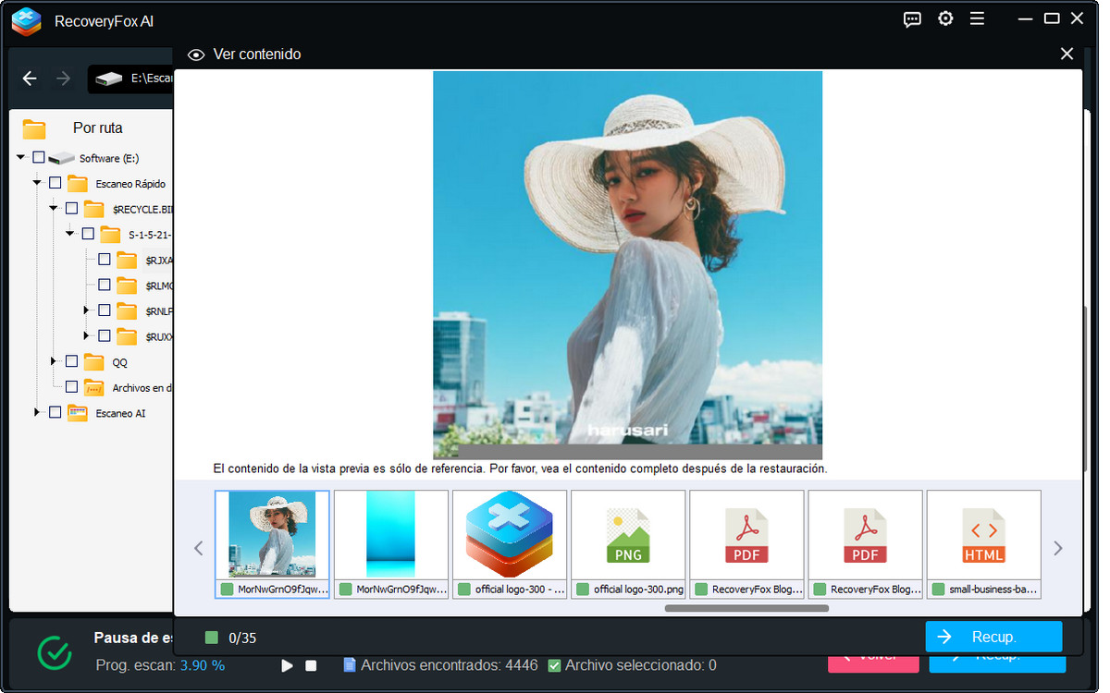Enable the QQ folder checkbox
The height and width of the screenshot is (693, 1110).
71,362
